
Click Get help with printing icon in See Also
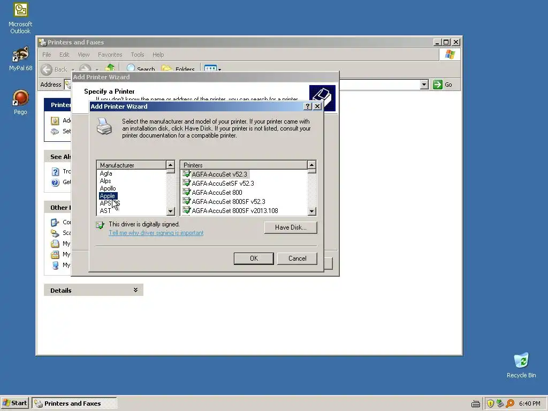(x=55, y=182)
